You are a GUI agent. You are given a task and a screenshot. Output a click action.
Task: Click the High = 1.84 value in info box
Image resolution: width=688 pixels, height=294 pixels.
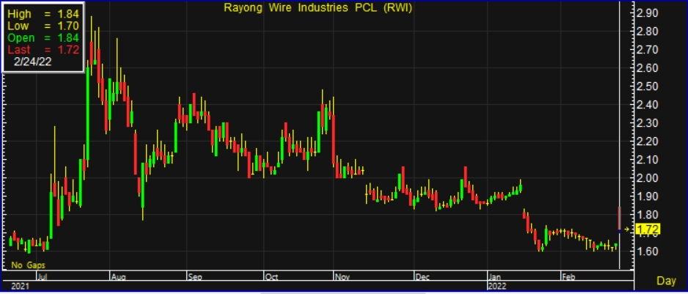(43, 14)
